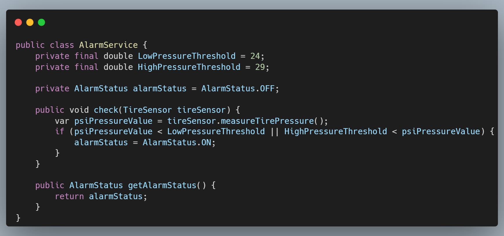Click the TireSensor parameter type
The height and width of the screenshot is (236, 504).
tap(147, 110)
